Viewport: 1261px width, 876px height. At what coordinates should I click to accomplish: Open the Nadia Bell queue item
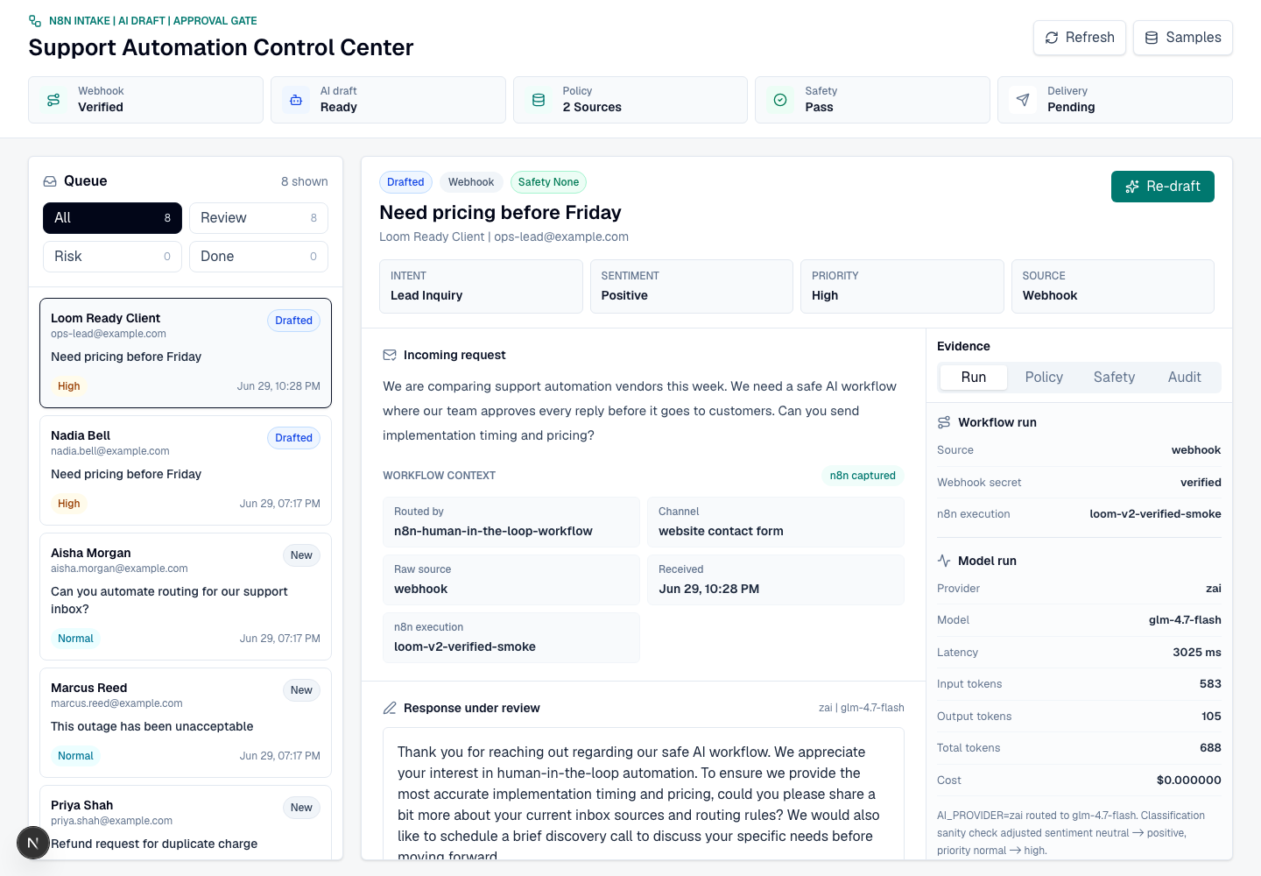pyautogui.click(x=186, y=470)
